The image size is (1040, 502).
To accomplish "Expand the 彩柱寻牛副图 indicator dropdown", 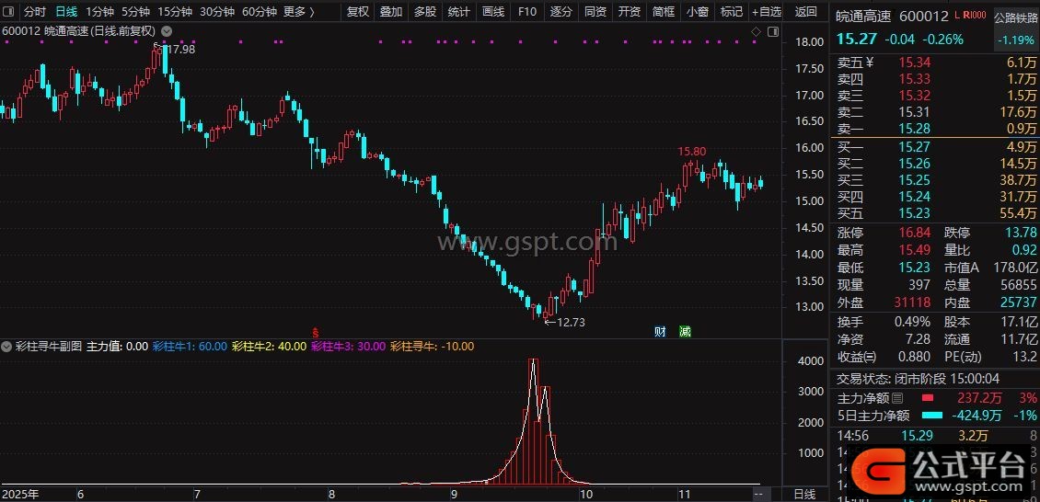I will [7, 347].
